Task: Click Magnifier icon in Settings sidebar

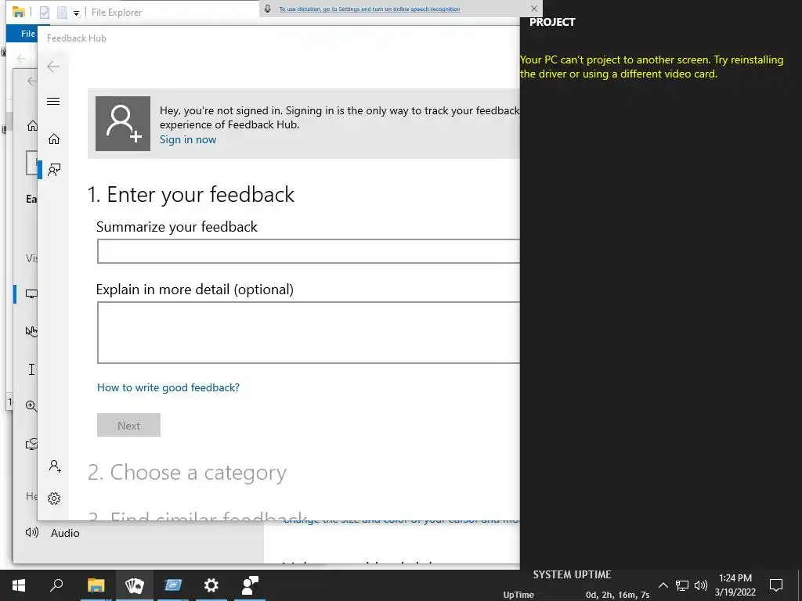Action: [31, 406]
